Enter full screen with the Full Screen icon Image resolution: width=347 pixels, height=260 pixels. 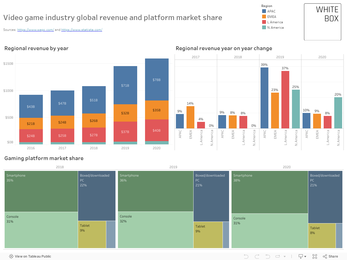click(315, 256)
